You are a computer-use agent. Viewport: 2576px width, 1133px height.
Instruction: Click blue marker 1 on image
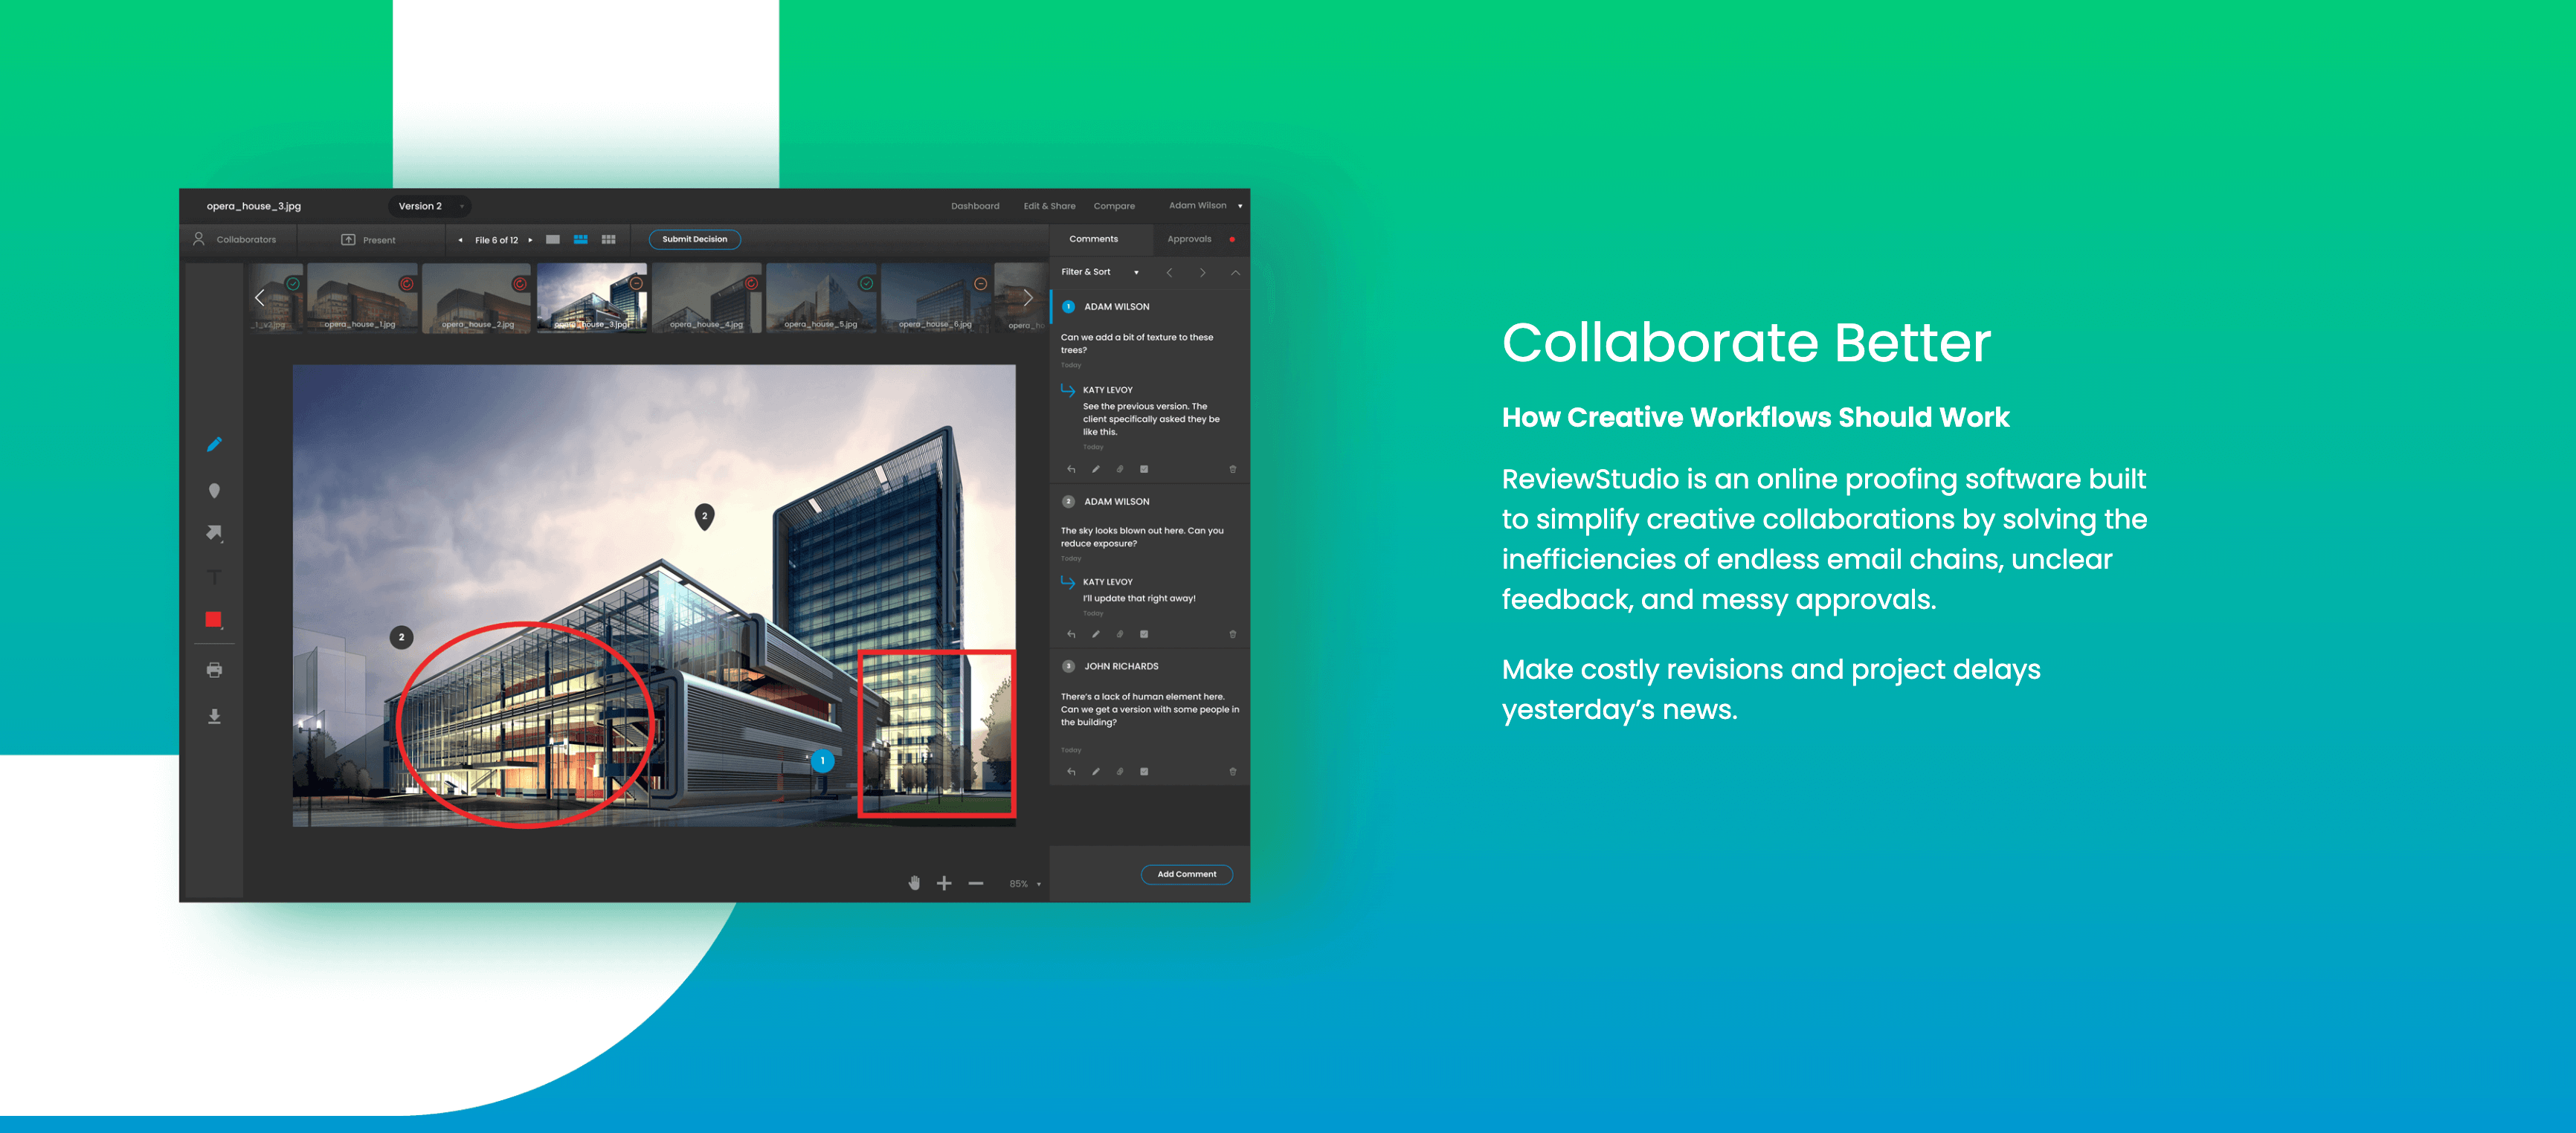click(822, 761)
